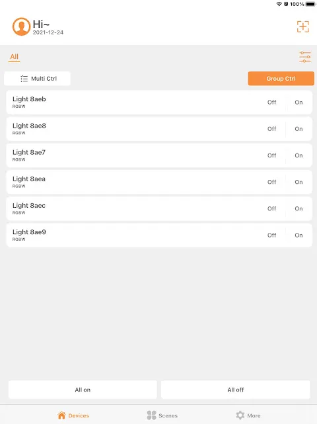Tap the All off button

pos(236,390)
